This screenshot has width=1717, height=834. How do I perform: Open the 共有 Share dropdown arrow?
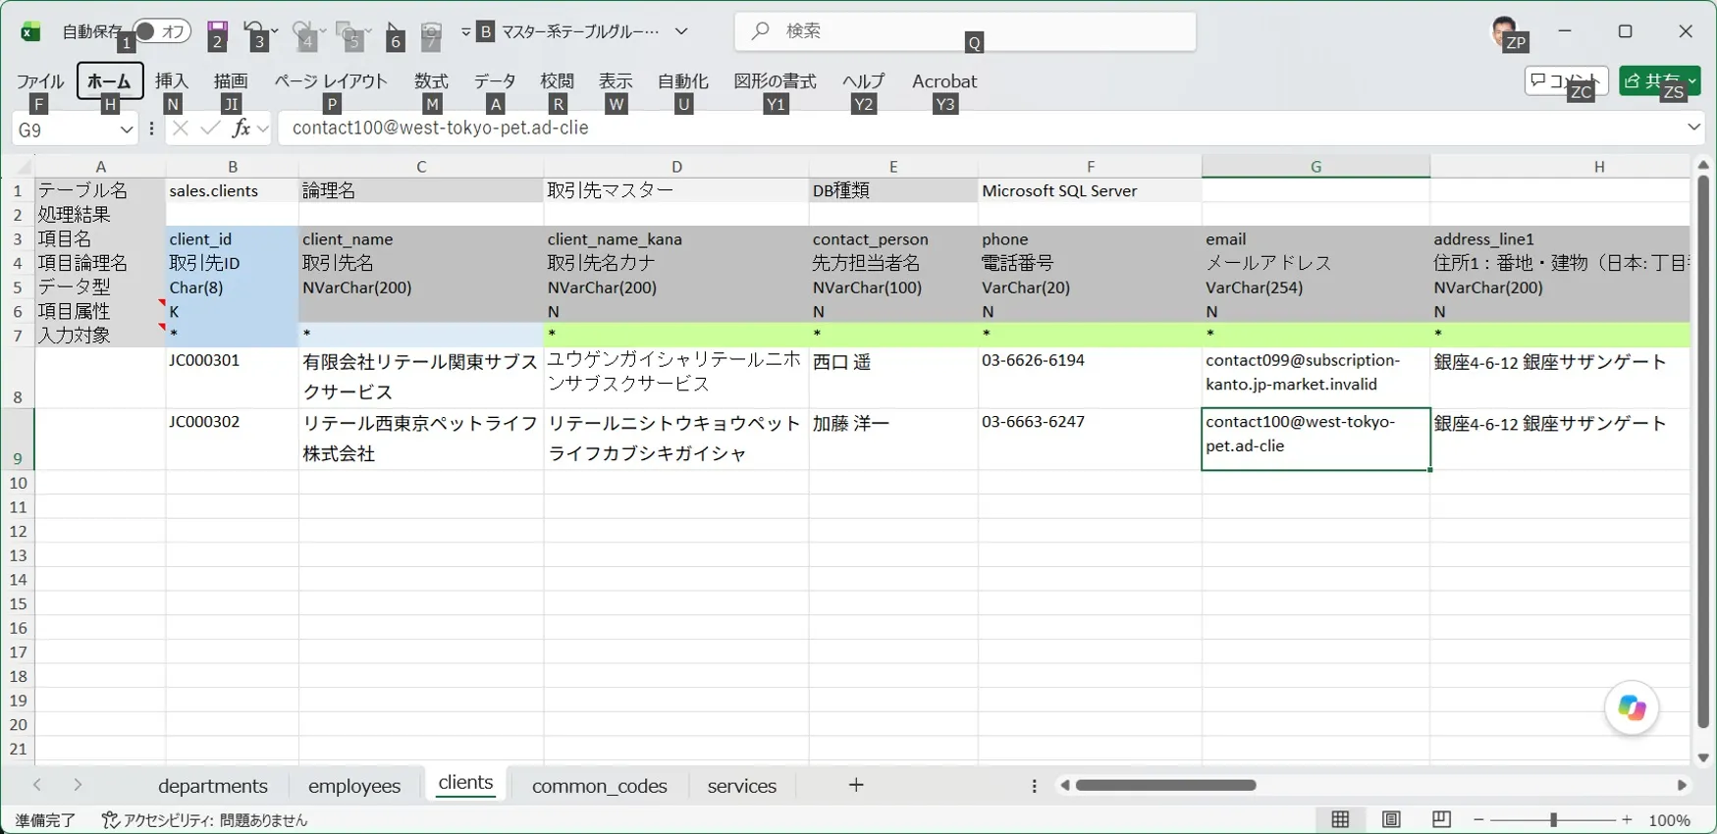pos(1692,81)
